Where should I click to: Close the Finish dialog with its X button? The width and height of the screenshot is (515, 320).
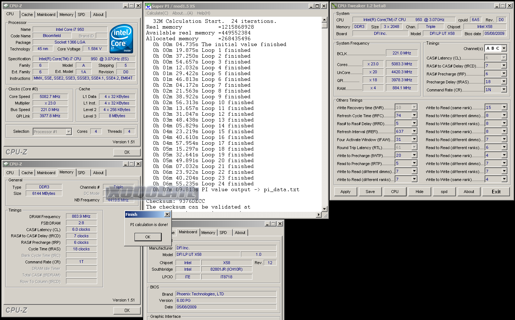pos(167,214)
